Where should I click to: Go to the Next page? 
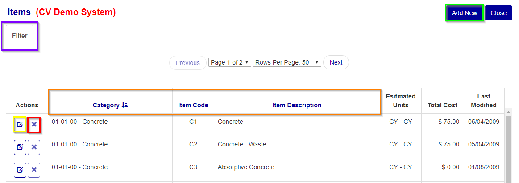coord(336,62)
